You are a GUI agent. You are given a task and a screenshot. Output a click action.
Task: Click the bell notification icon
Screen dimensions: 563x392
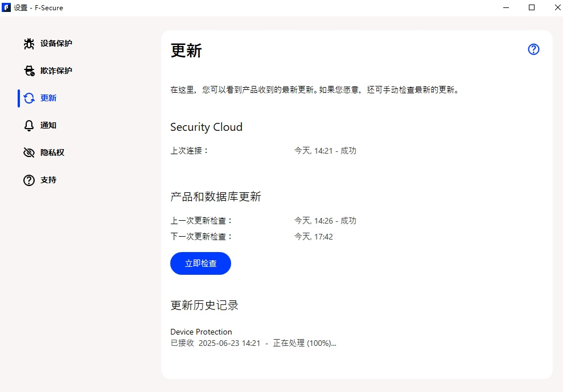(29, 126)
